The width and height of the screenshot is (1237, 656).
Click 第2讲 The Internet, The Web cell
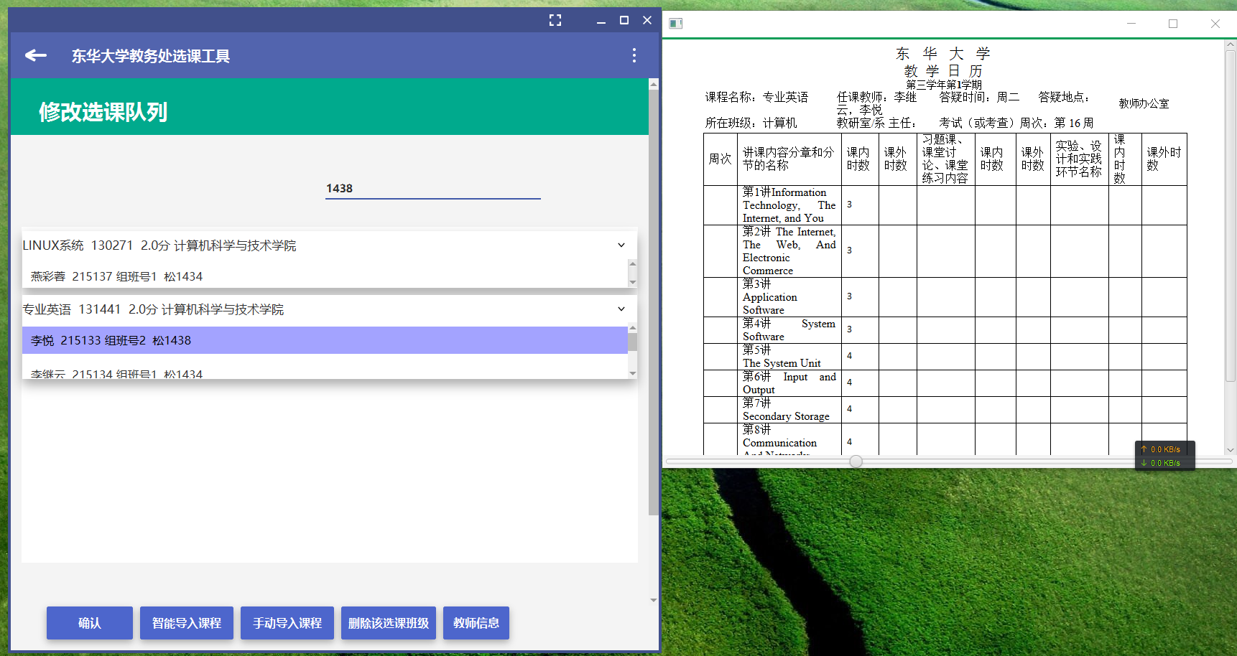[x=789, y=251]
